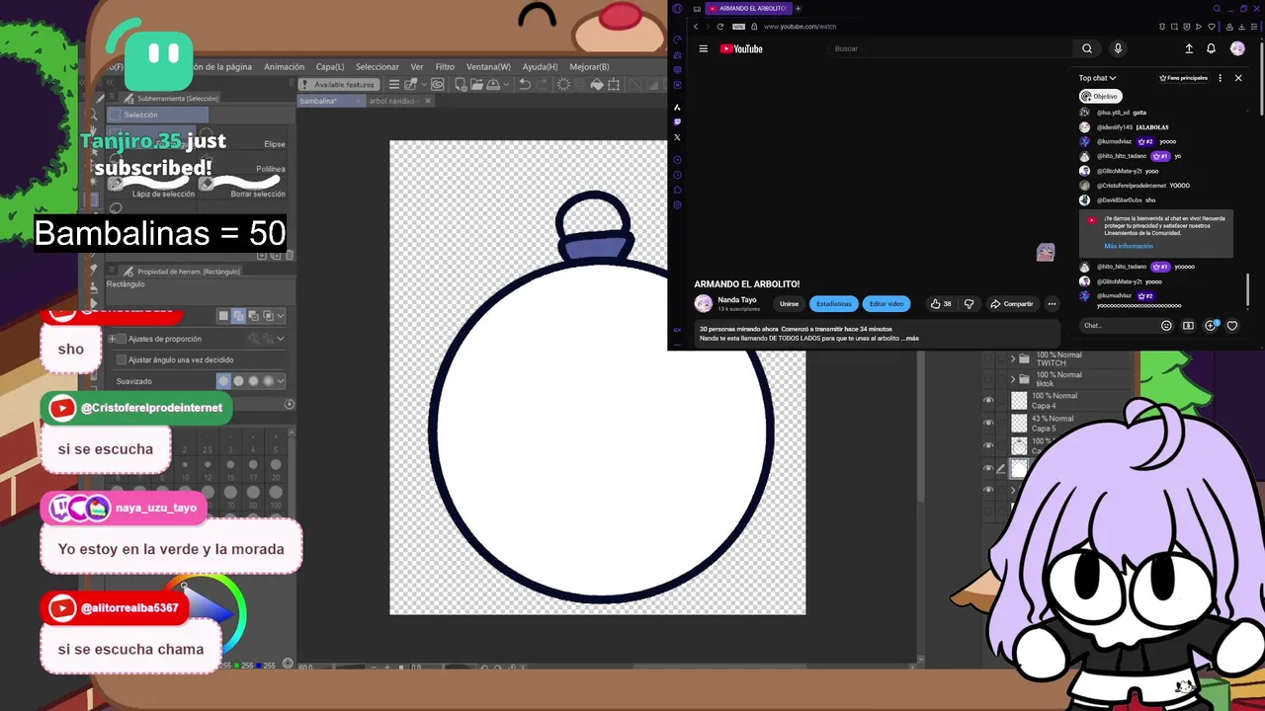The width and height of the screenshot is (1265, 711).
Task: Click the Estadísticas button
Action: click(833, 304)
